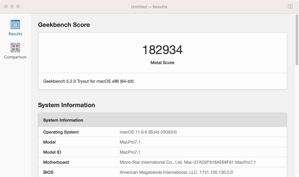
Task: Select the Results text label in sidebar
Action: (15, 34)
